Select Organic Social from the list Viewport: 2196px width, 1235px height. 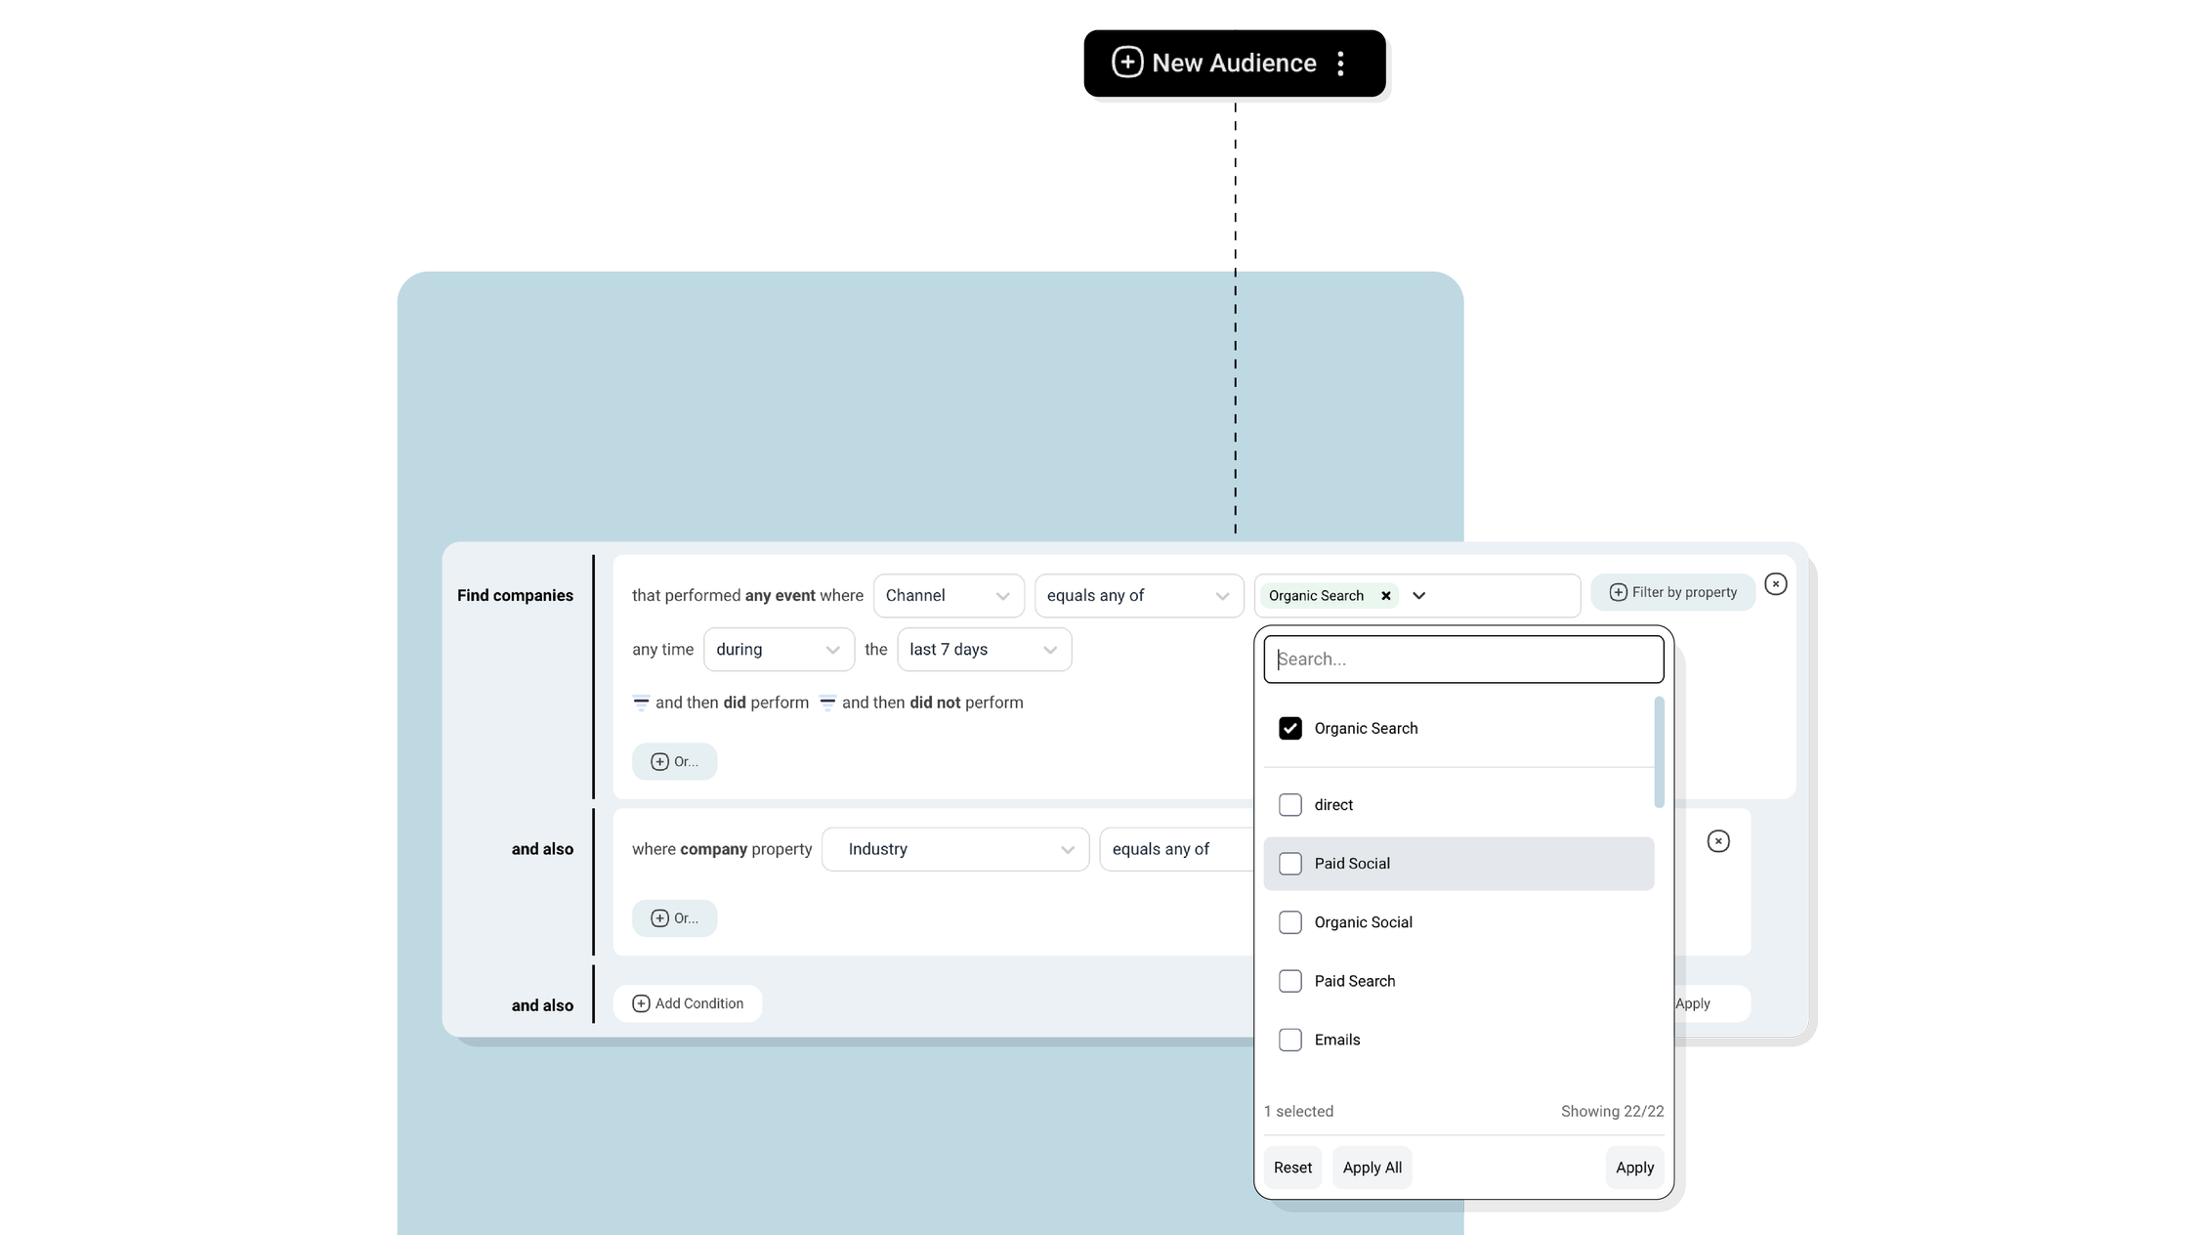click(x=1289, y=922)
